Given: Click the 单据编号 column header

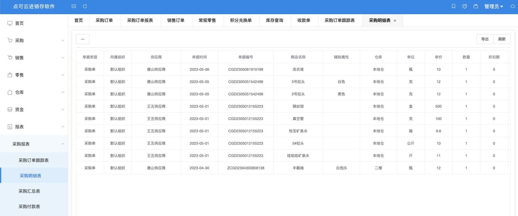Looking at the screenshot, I should pyautogui.click(x=246, y=57).
